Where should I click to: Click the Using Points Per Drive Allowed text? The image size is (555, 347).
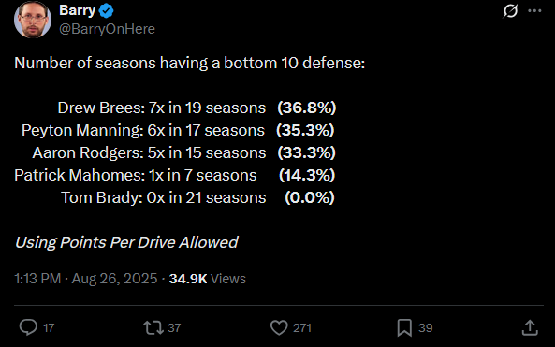pyautogui.click(x=126, y=242)
